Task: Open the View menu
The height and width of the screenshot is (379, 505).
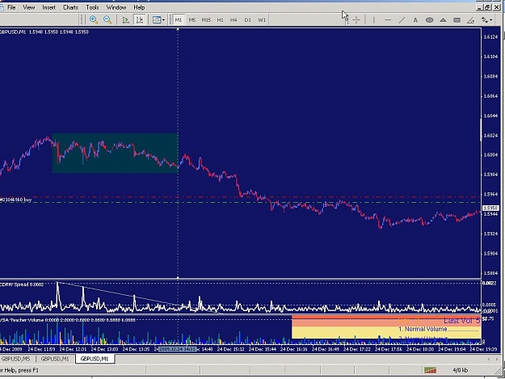Action: coord(28,7)
